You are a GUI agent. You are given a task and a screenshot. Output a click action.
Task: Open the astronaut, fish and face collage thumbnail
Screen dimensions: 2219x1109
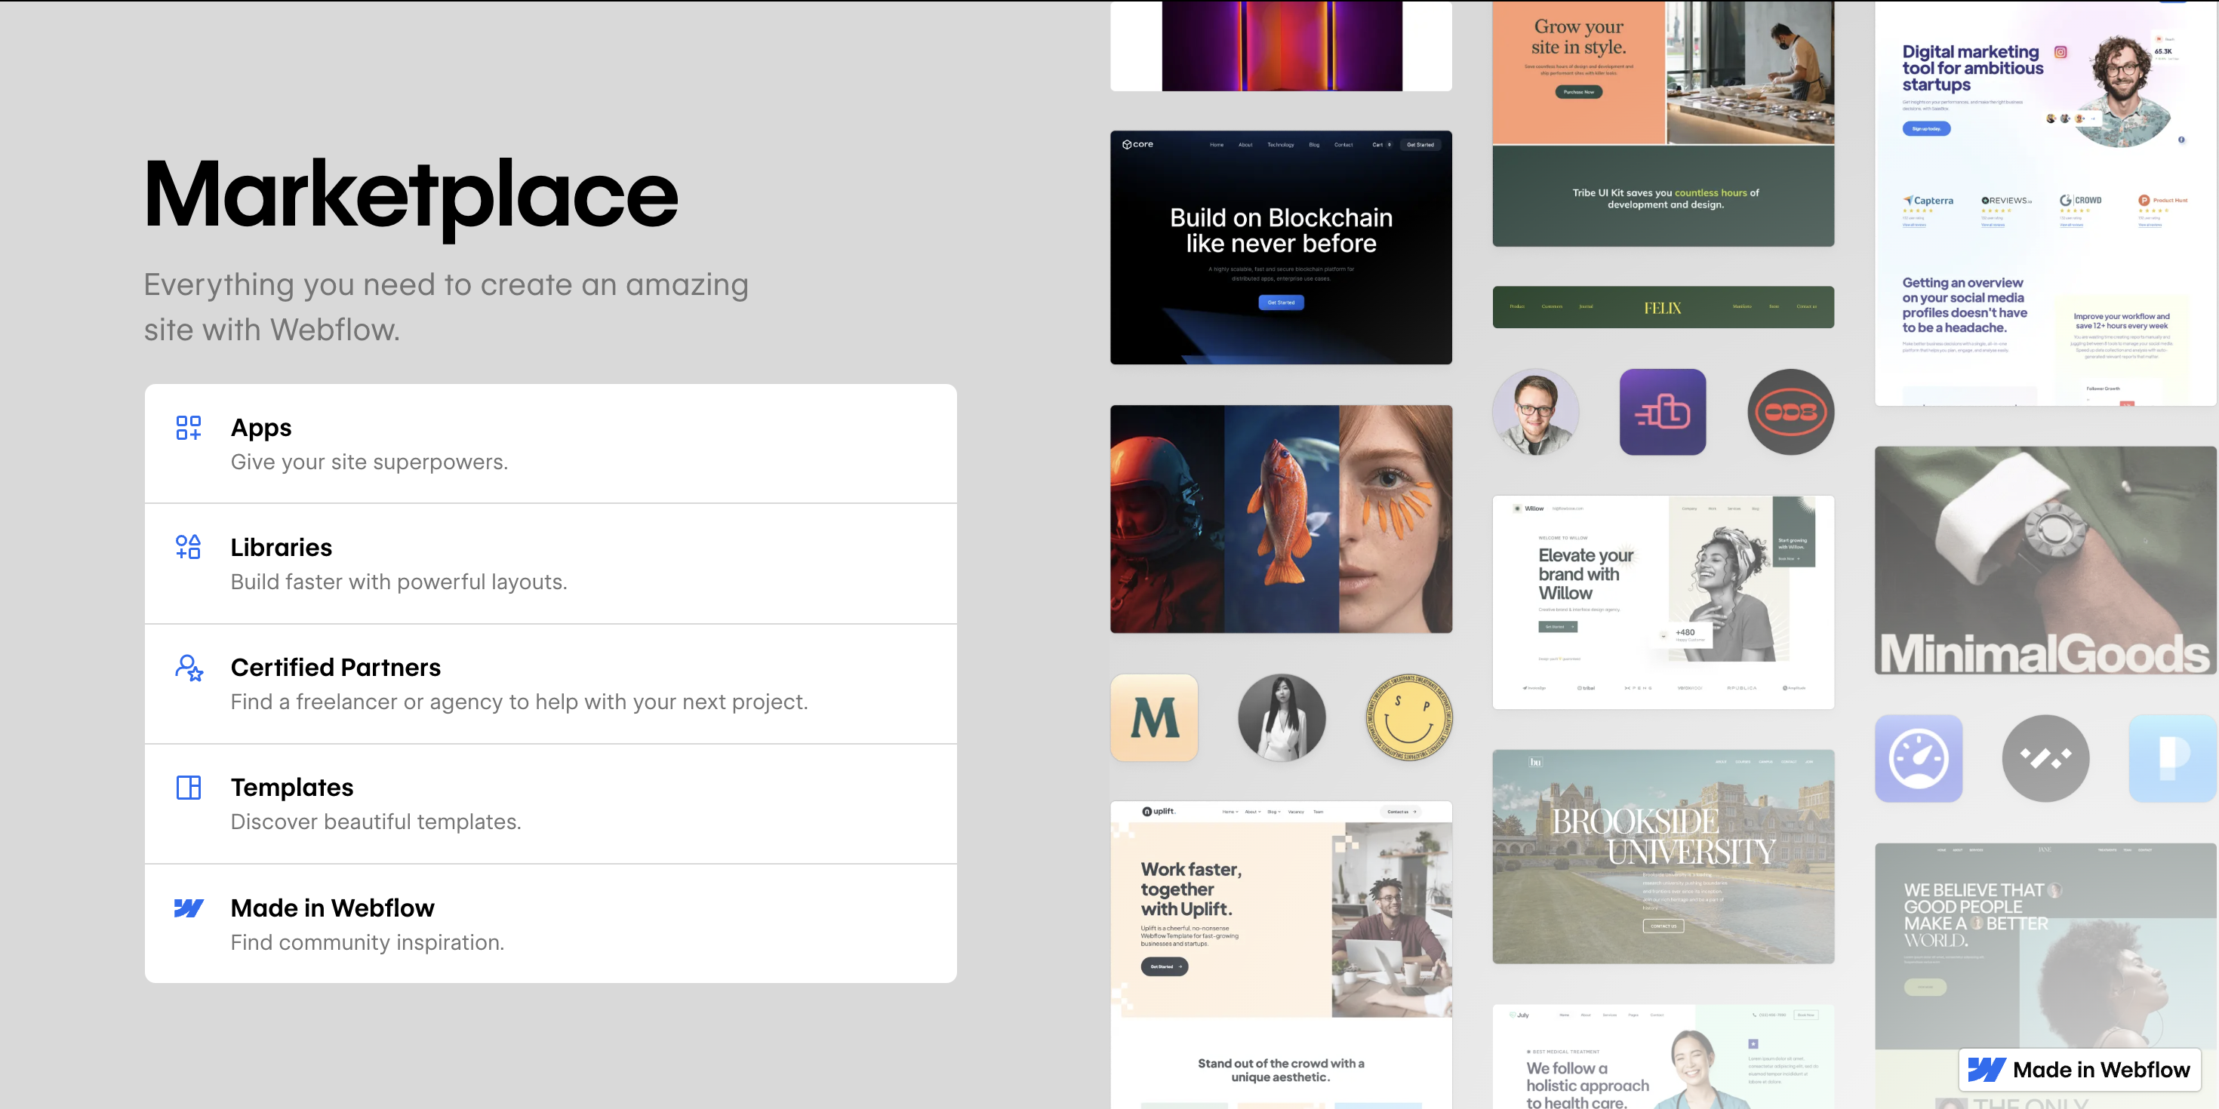(1281, 519)
